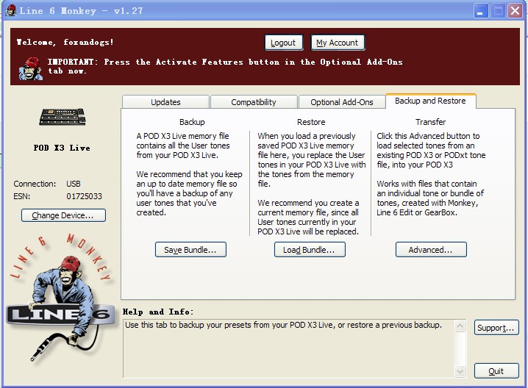Quit Line 6 Monkey
Viewport: 528px width, 388px height.
coord(496,371)
